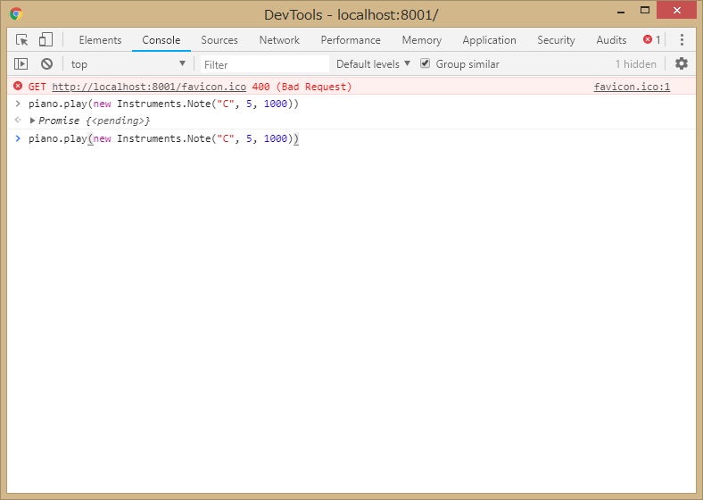The width and height of the screenshot is (703, 500).
Task: Open console settings gear
Action: [682, 64]
